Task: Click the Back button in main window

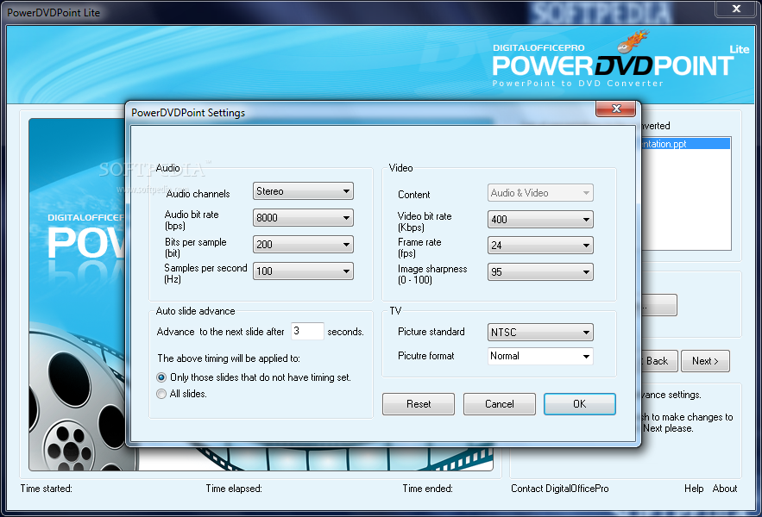Action: pos(659,361)
